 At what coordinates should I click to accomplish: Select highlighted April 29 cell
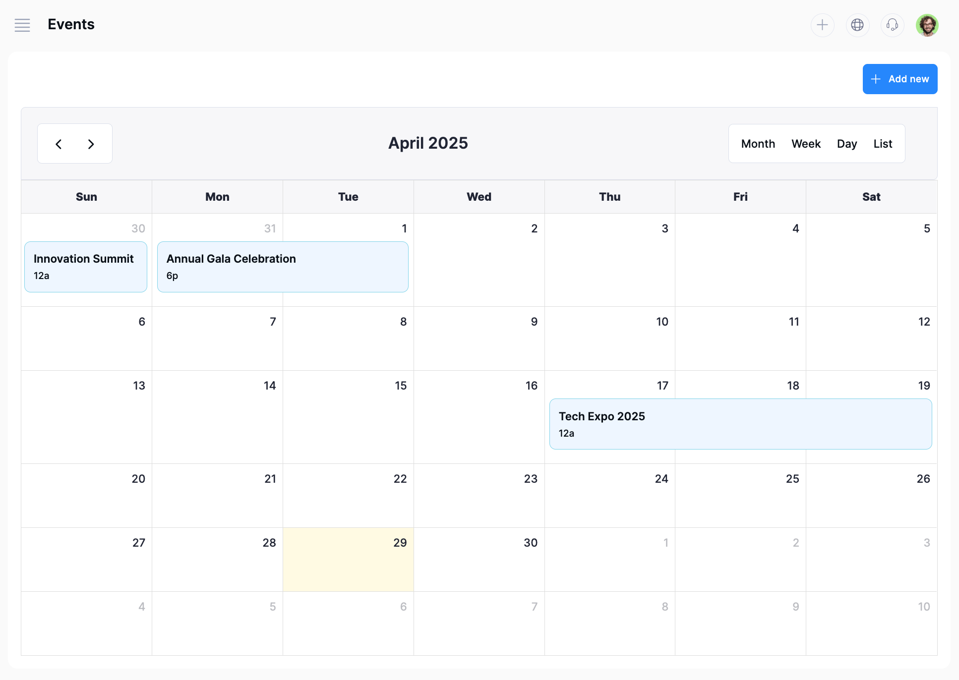point(348,560)
